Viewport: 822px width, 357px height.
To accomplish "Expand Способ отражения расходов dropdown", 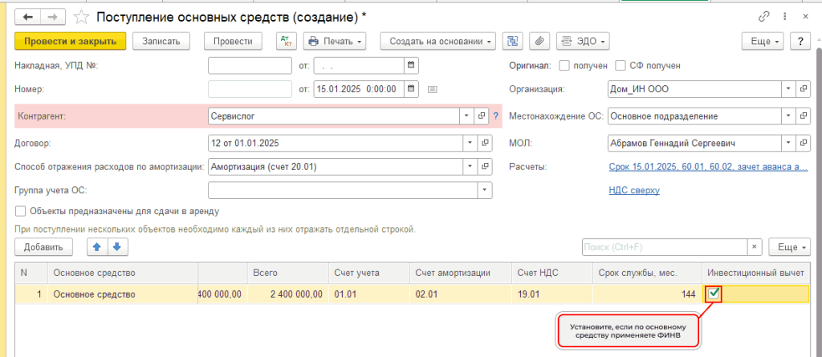I will tap(470, 167).
